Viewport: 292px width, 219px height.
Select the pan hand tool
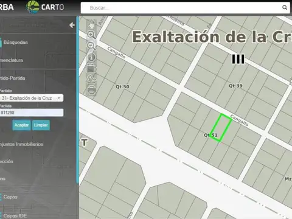[x=92, y=24]
